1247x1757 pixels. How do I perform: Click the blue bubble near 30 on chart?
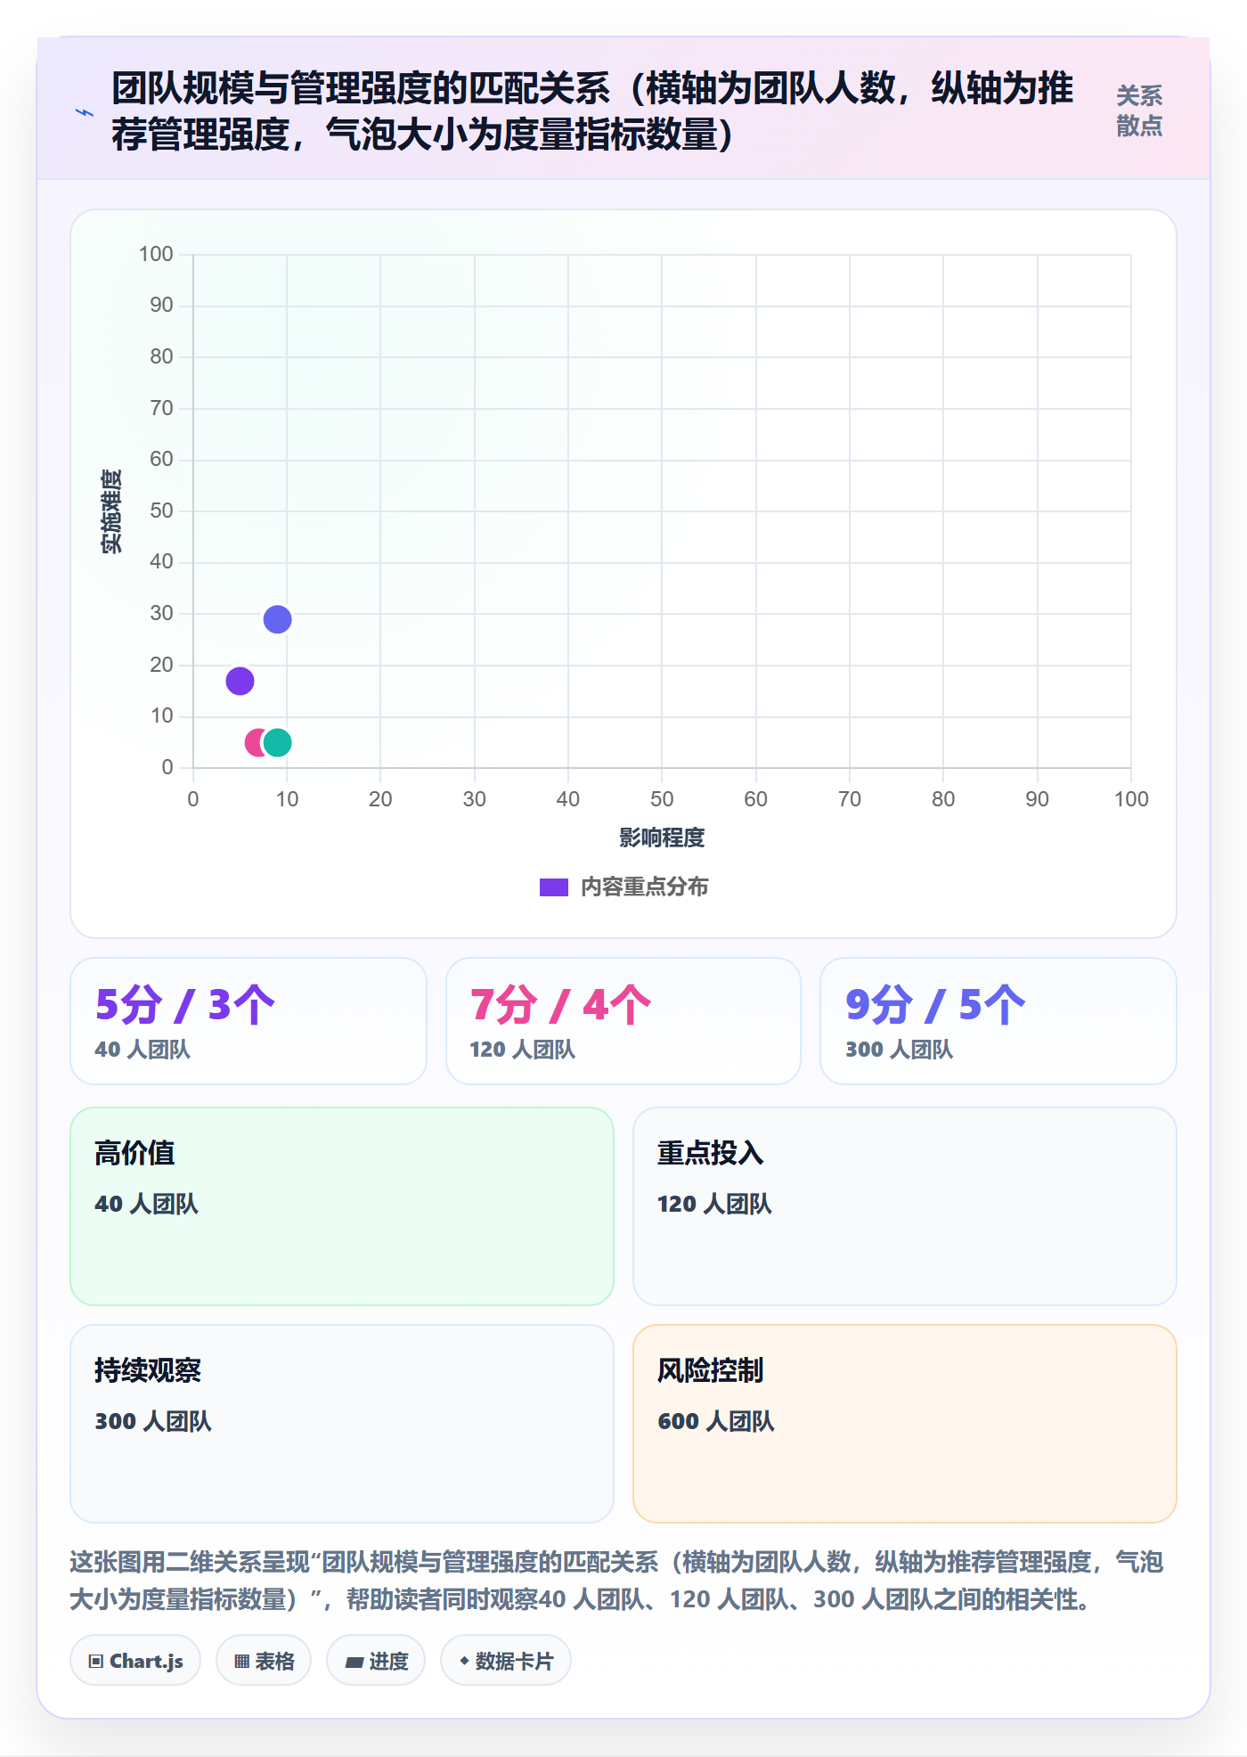tap(277, 619)
